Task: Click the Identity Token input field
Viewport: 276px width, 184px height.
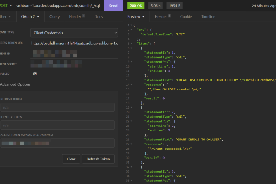Action: click(x=58, y=125)
